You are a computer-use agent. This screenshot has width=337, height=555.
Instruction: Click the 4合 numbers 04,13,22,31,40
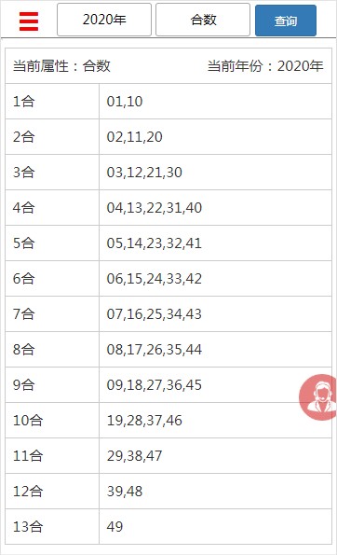155,208
